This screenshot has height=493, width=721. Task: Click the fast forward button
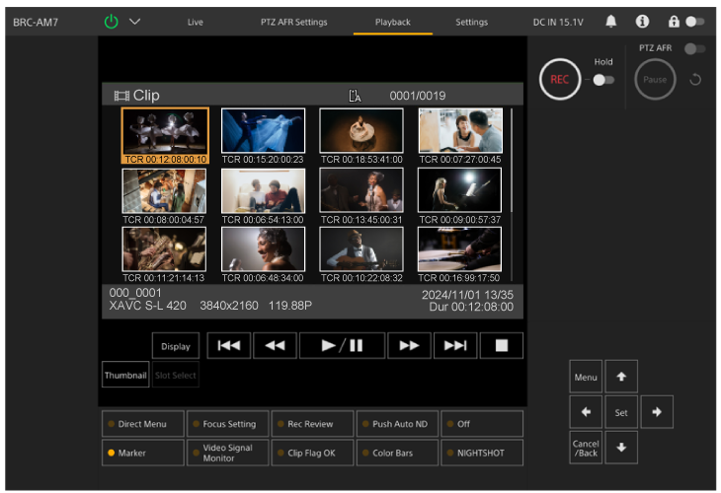point(409,346)
